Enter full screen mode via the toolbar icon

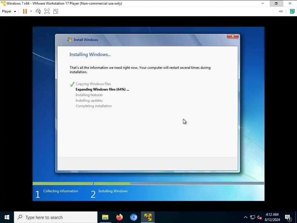pyautogui.click(x=47, y=11)
